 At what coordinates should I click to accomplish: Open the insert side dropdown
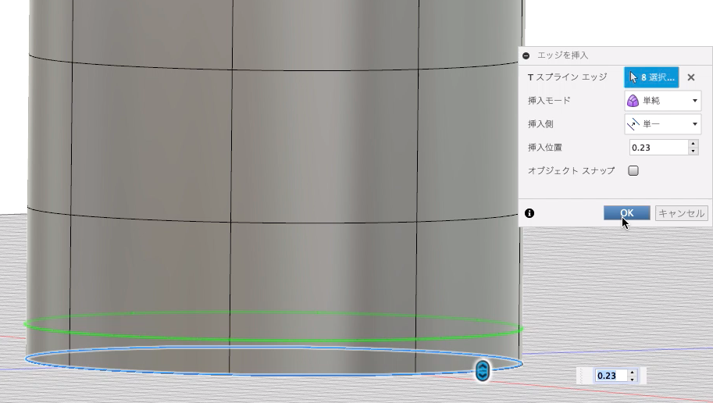(662, 123)
